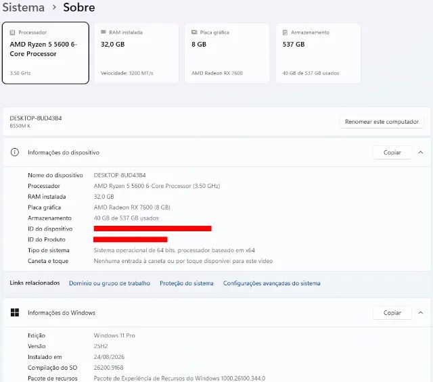Click the Windows logo icon beside Informações do Windows
This screenshot has height=382, width=433.
pyautogui.click(x=15, y=312)
